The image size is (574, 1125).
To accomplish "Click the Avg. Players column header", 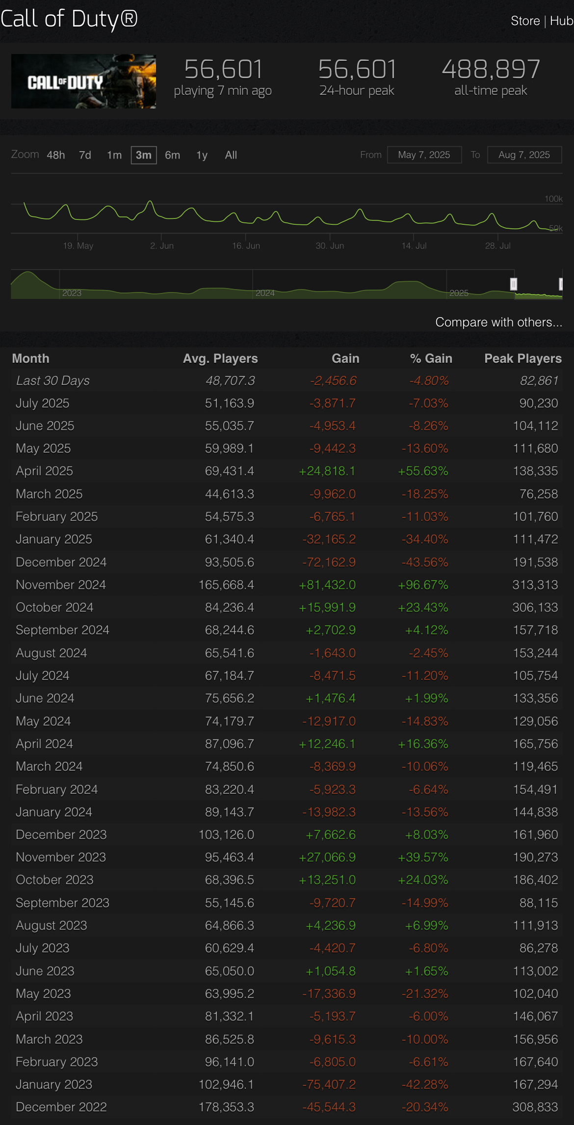I will pyautogui.click(x=220, y=358).
